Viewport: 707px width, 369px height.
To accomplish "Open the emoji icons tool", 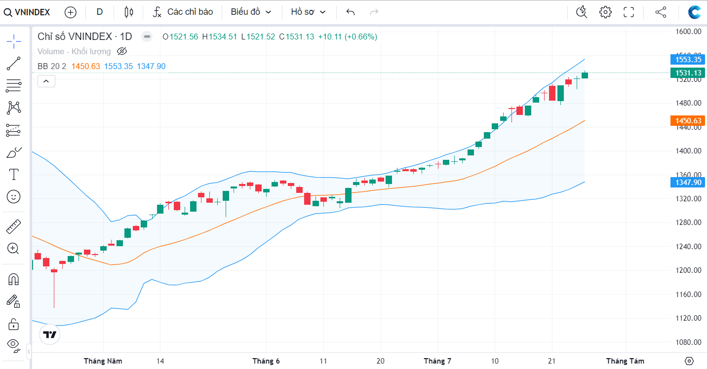I will coord(14,196).
